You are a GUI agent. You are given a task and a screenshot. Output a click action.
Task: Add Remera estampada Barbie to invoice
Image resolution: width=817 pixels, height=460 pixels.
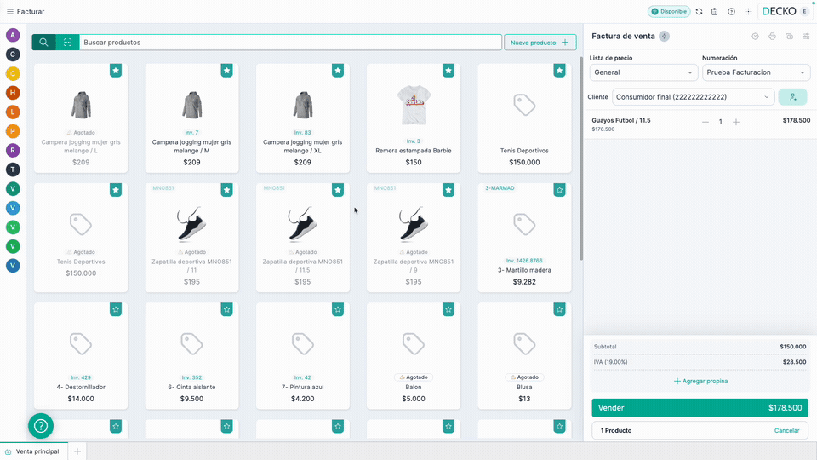click(414, 118)
